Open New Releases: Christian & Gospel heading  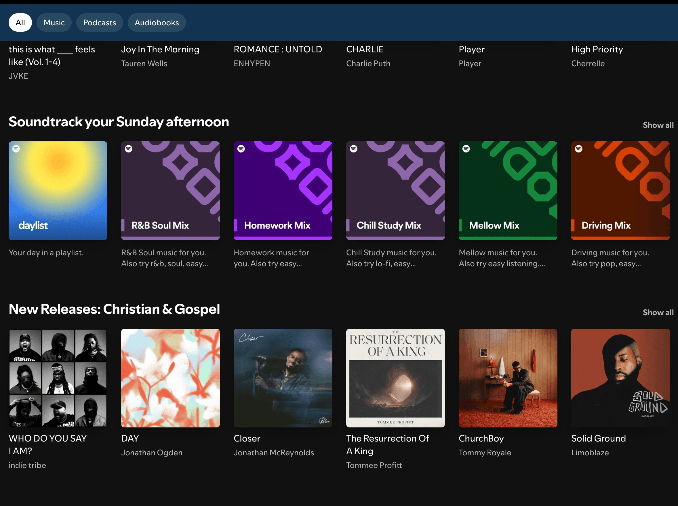click(x=114, y=309)
